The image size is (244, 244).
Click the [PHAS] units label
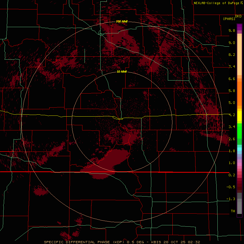(229, 19)
